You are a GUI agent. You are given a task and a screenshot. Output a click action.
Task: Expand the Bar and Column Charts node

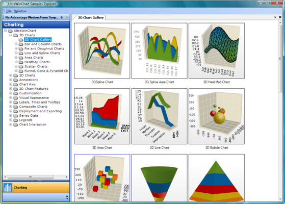[x=16, y=44]
